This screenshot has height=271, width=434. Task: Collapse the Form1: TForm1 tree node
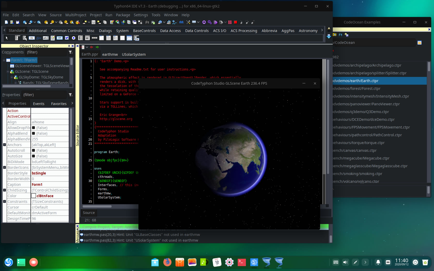pyautogui.click(x=4, y=60)
